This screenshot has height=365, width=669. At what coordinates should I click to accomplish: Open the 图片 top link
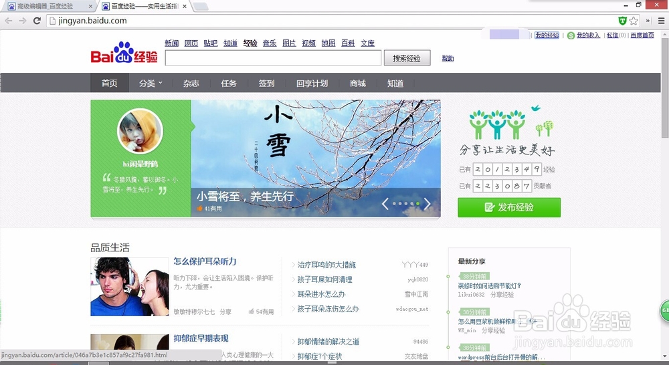[x=289, y=43]
